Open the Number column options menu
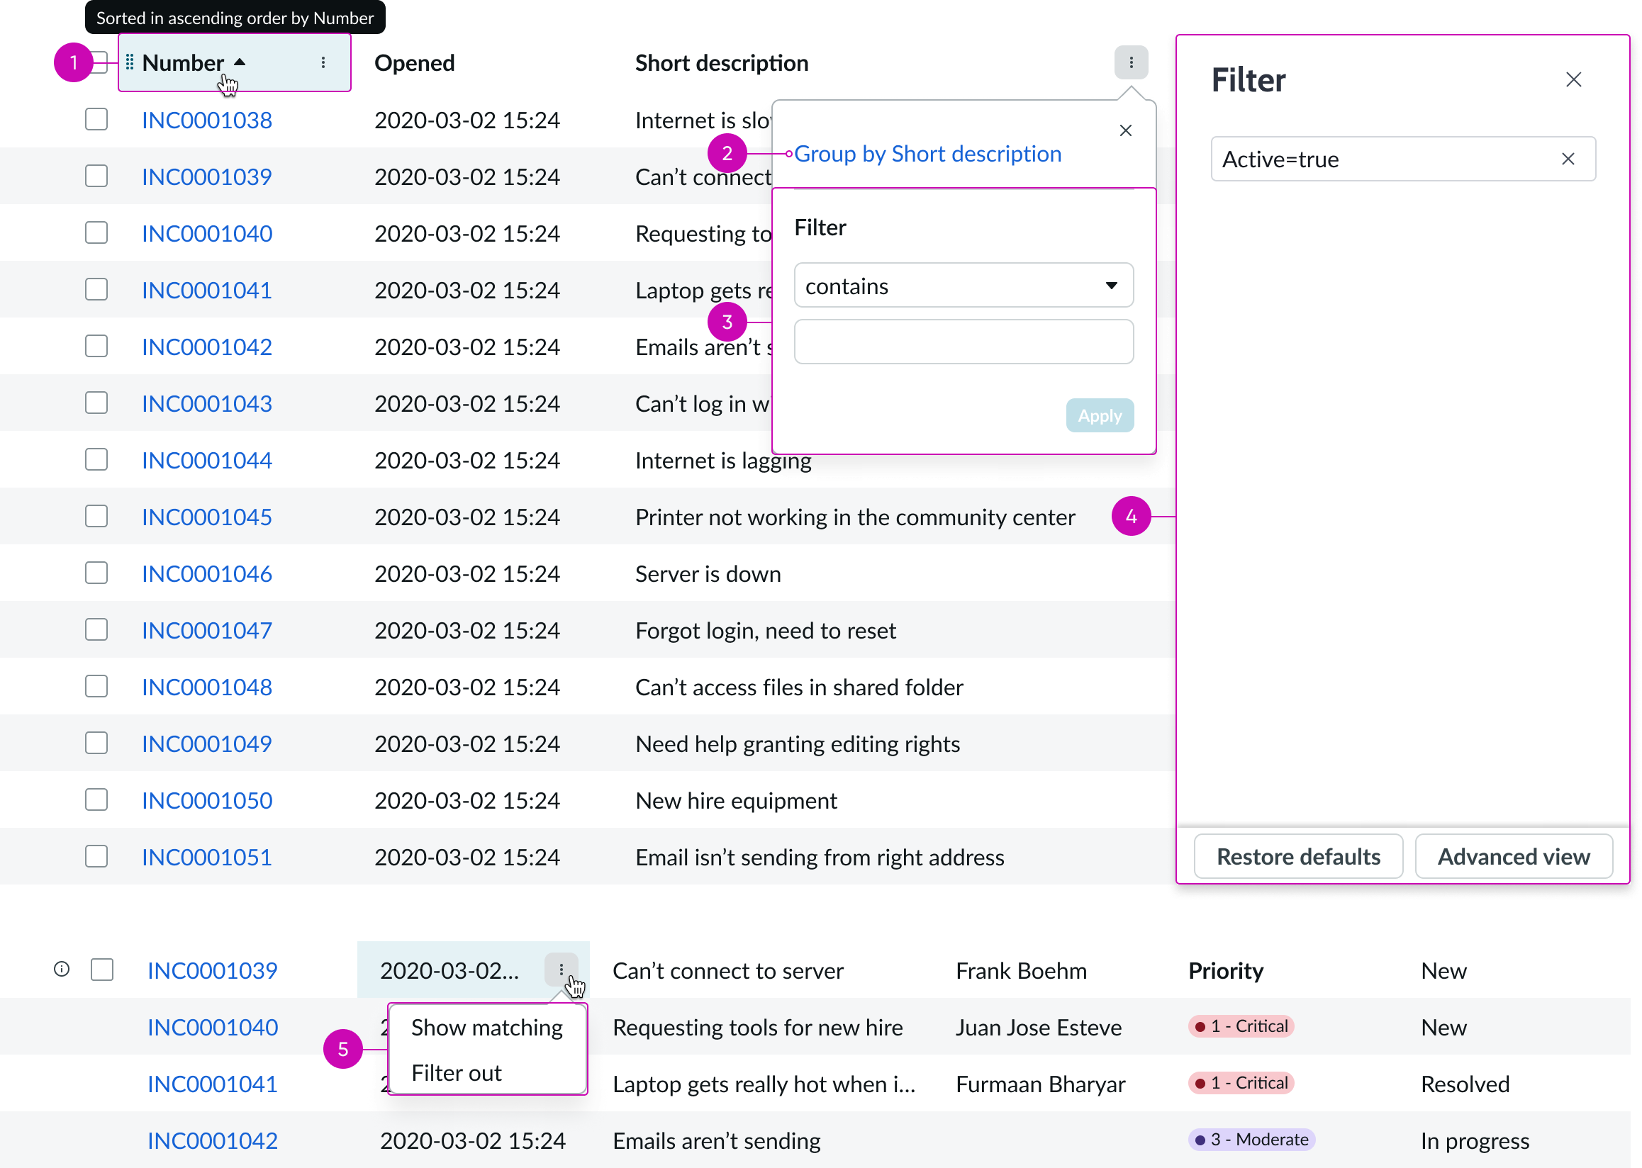 pyautogui.click(x=323, y=62)
